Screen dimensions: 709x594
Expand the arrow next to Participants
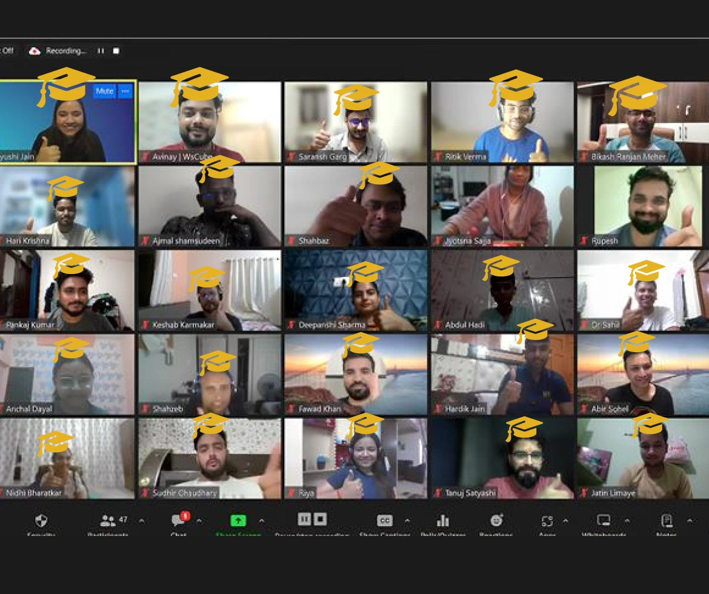coord(142,521)
